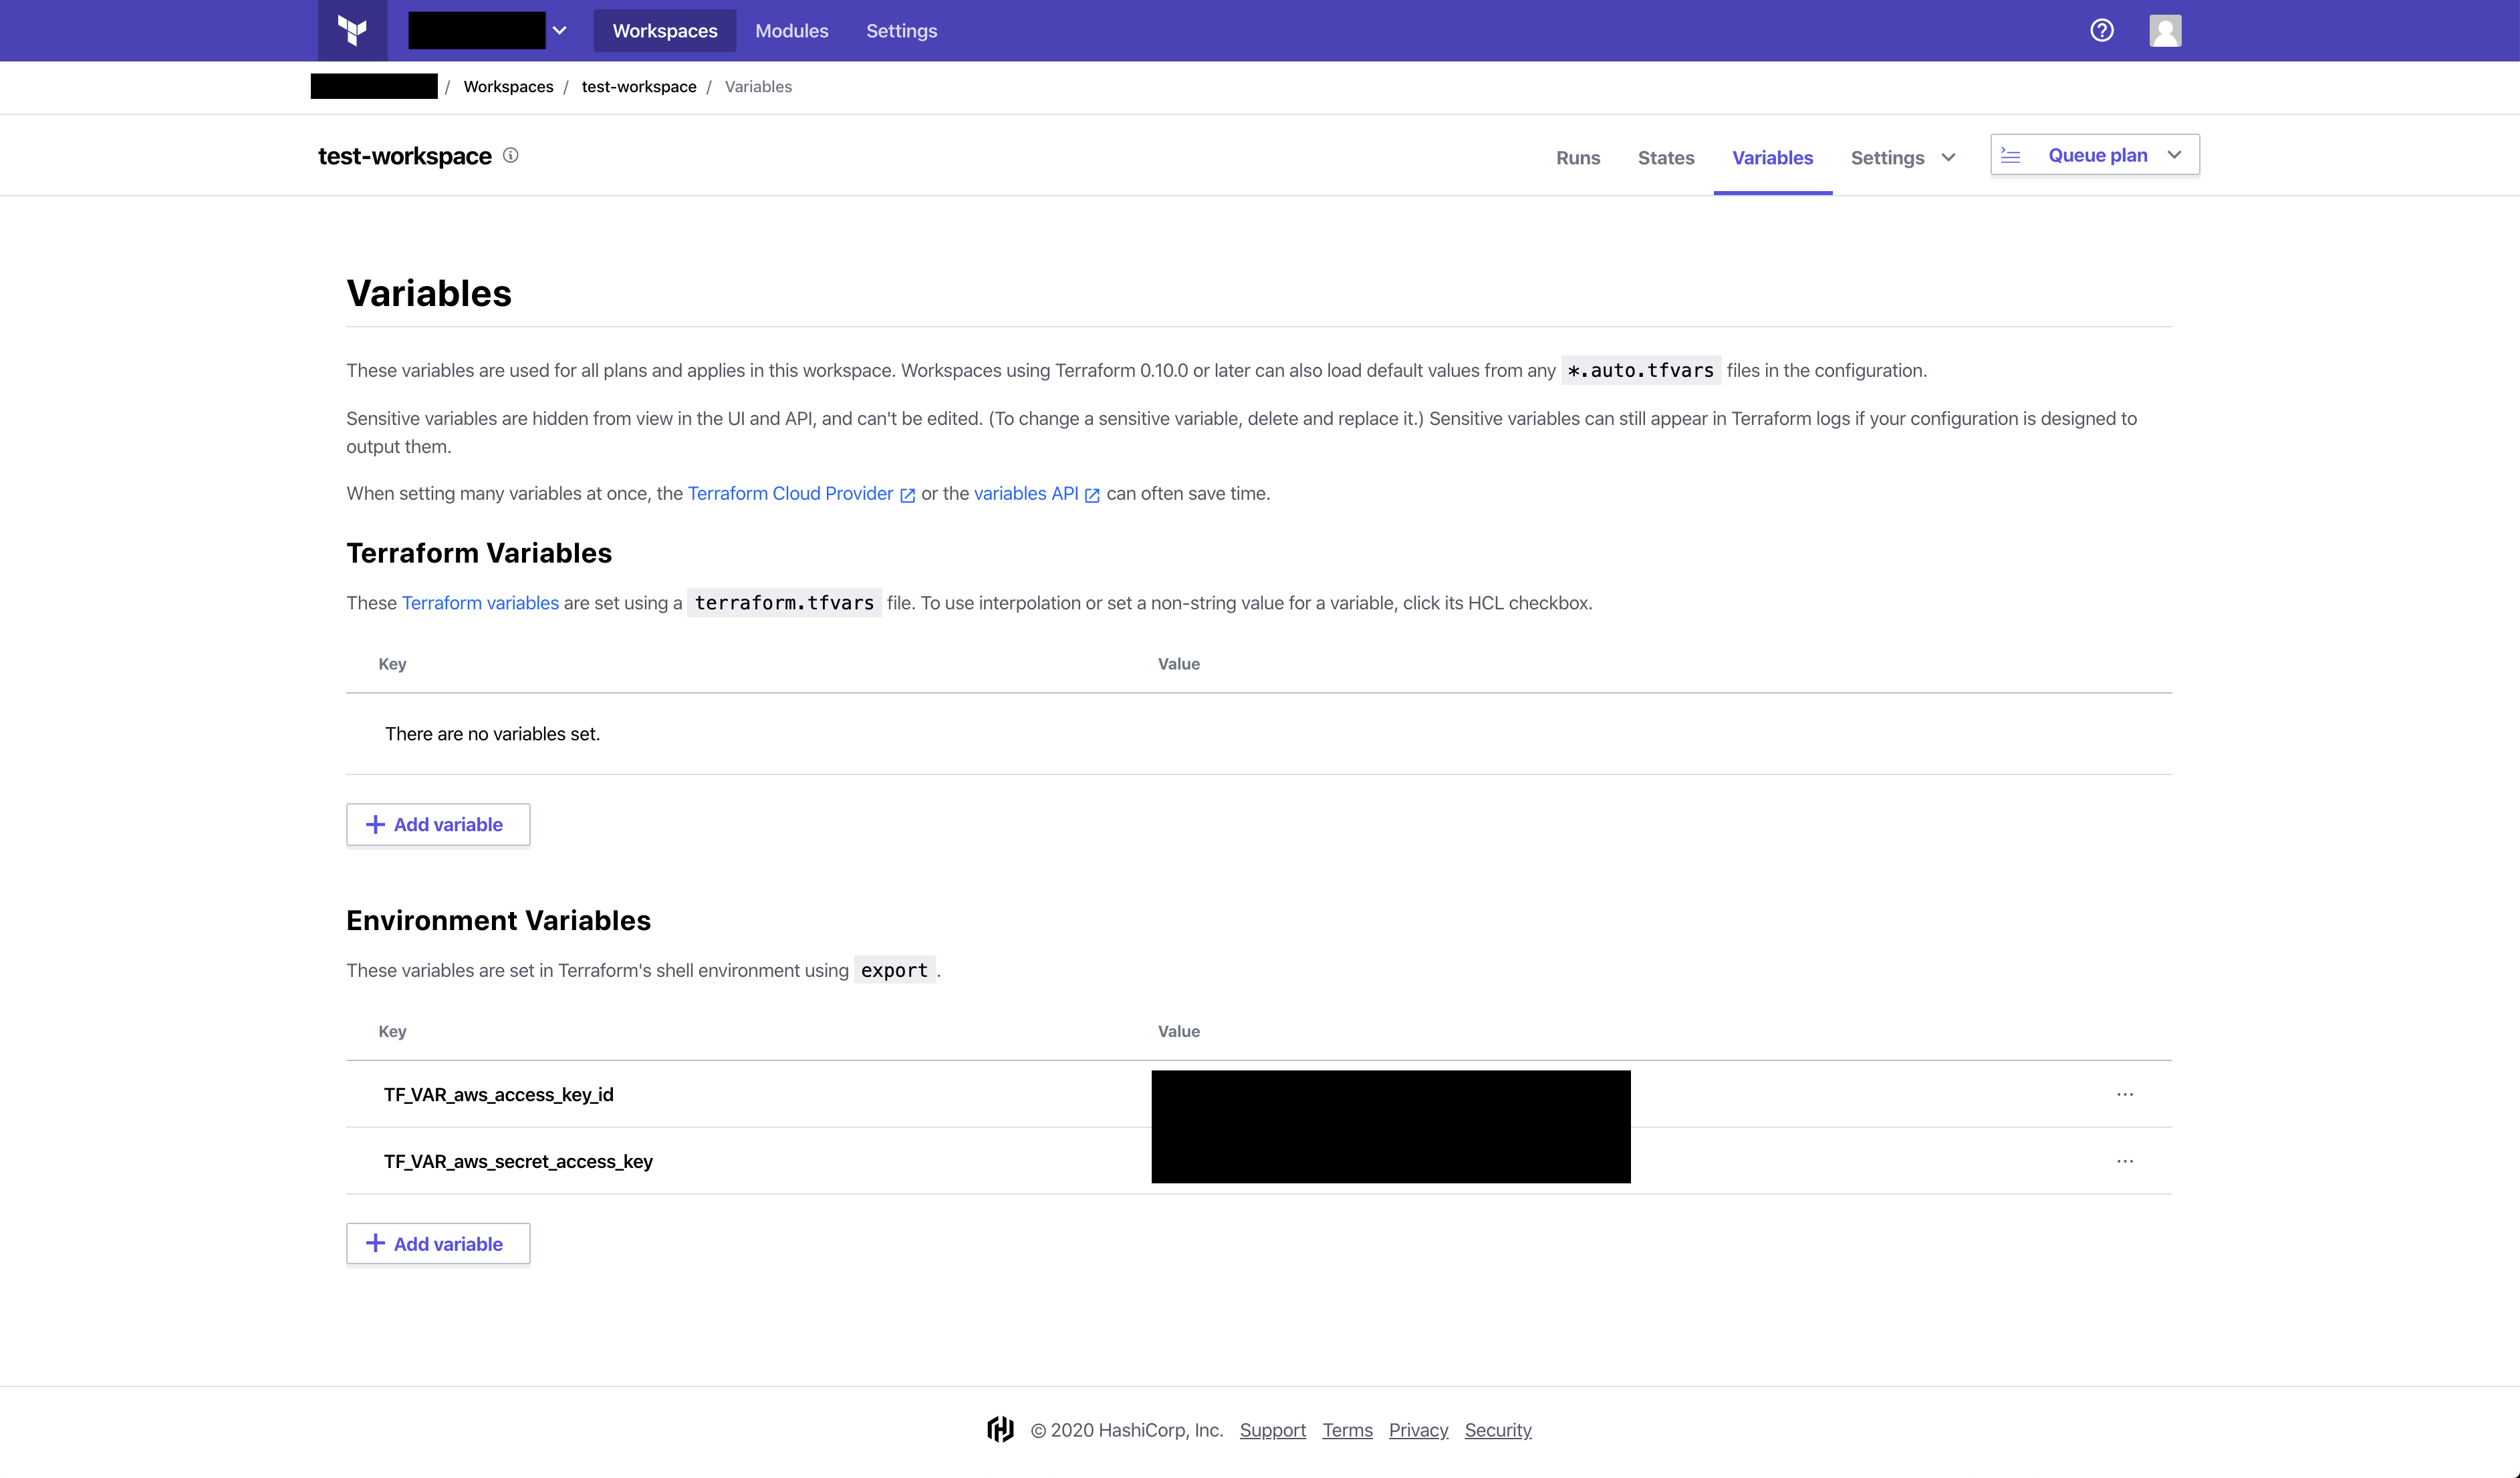
Task: Click test-workspace breadcrumb link
Action: point(639,87)
